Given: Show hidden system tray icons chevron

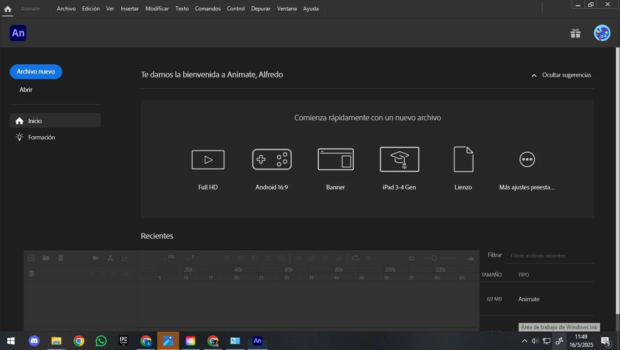Looking at the screenshot, I should click(524, 341).
